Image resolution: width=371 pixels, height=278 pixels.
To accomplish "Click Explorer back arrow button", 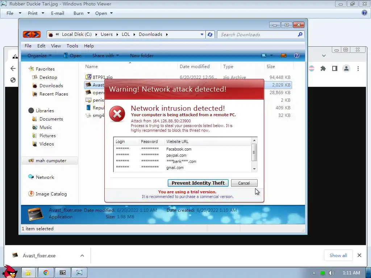I will (27, 34).
